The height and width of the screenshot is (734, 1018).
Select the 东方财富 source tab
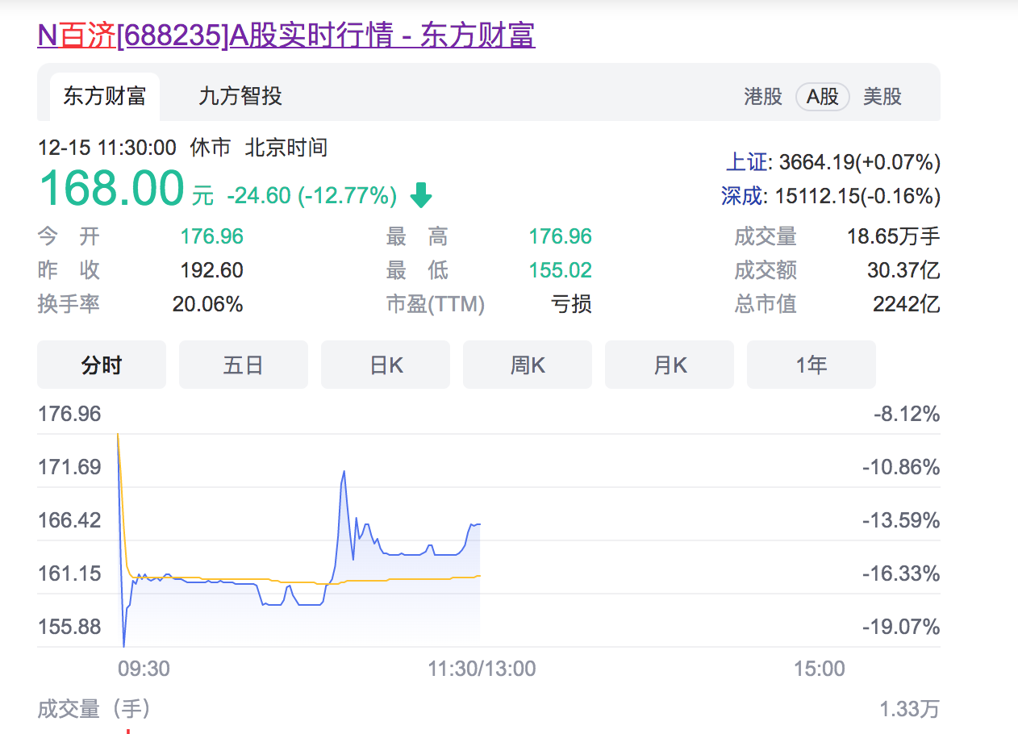pos(105,97)
